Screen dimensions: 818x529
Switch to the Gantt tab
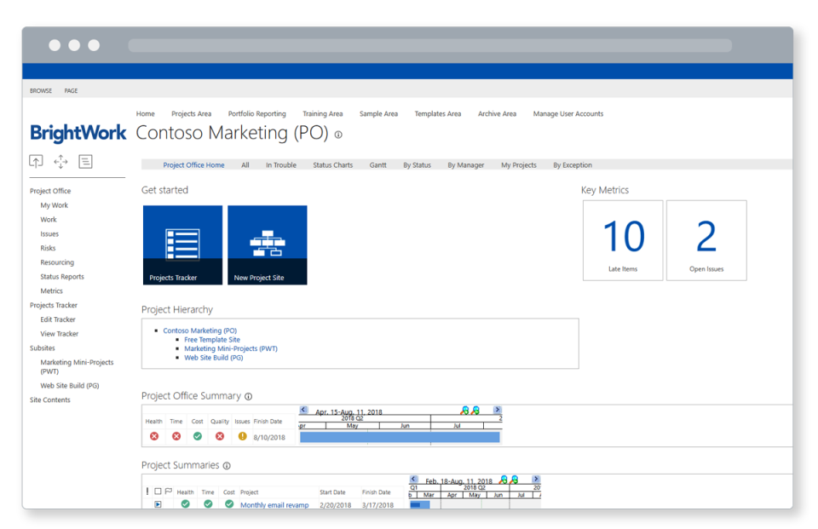(x=377, y=165)
